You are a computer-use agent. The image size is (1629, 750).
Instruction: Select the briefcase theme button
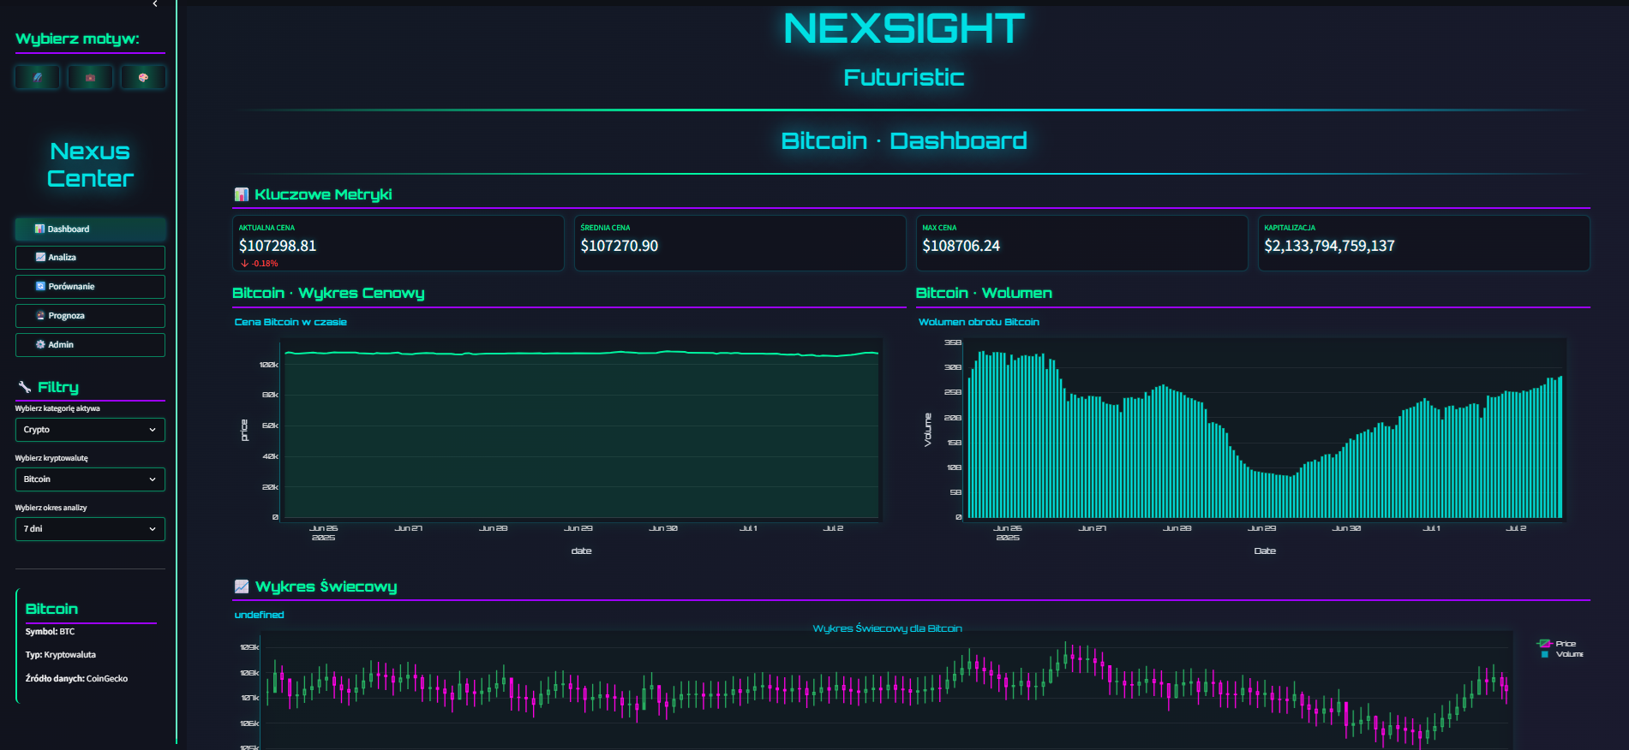pyautogui.click(x=90, y=77)
